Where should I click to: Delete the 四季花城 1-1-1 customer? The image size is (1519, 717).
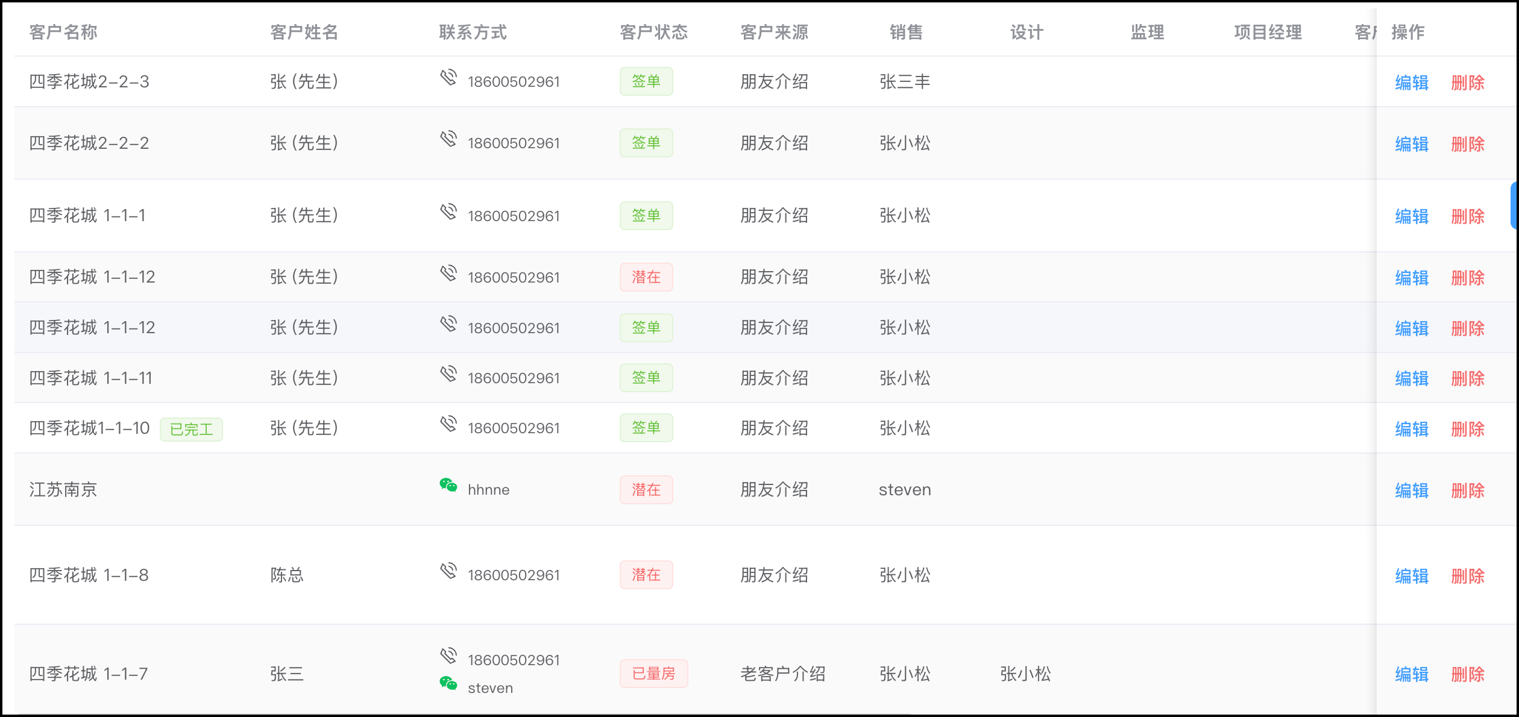(x=1468, y=216)
